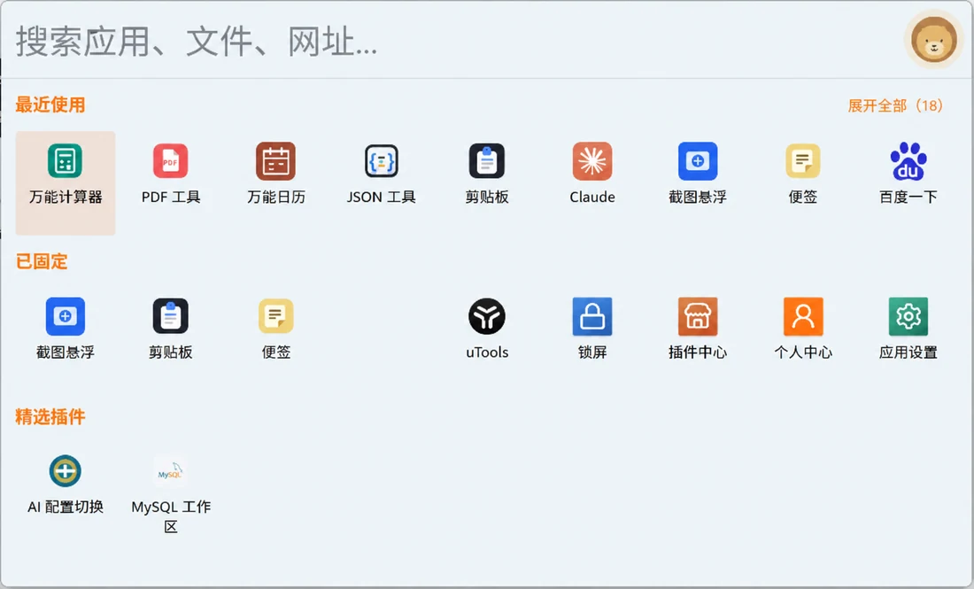Launch AI 配置切换 plugin
This screenshot has width=974, height=589.
pos(66,484)
